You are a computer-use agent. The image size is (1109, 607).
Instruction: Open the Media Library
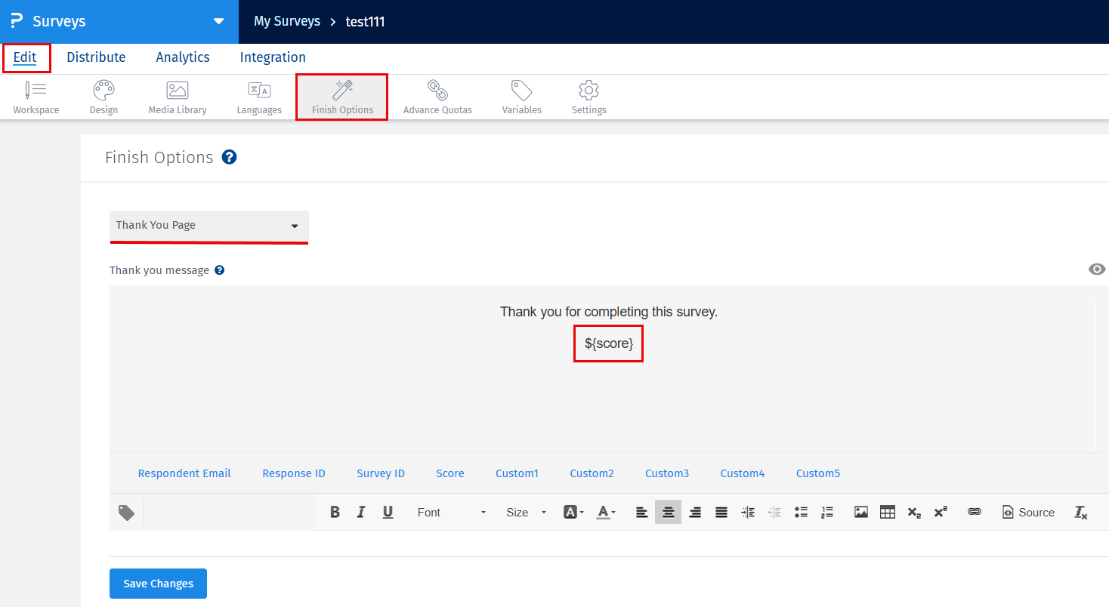point(178,98)
